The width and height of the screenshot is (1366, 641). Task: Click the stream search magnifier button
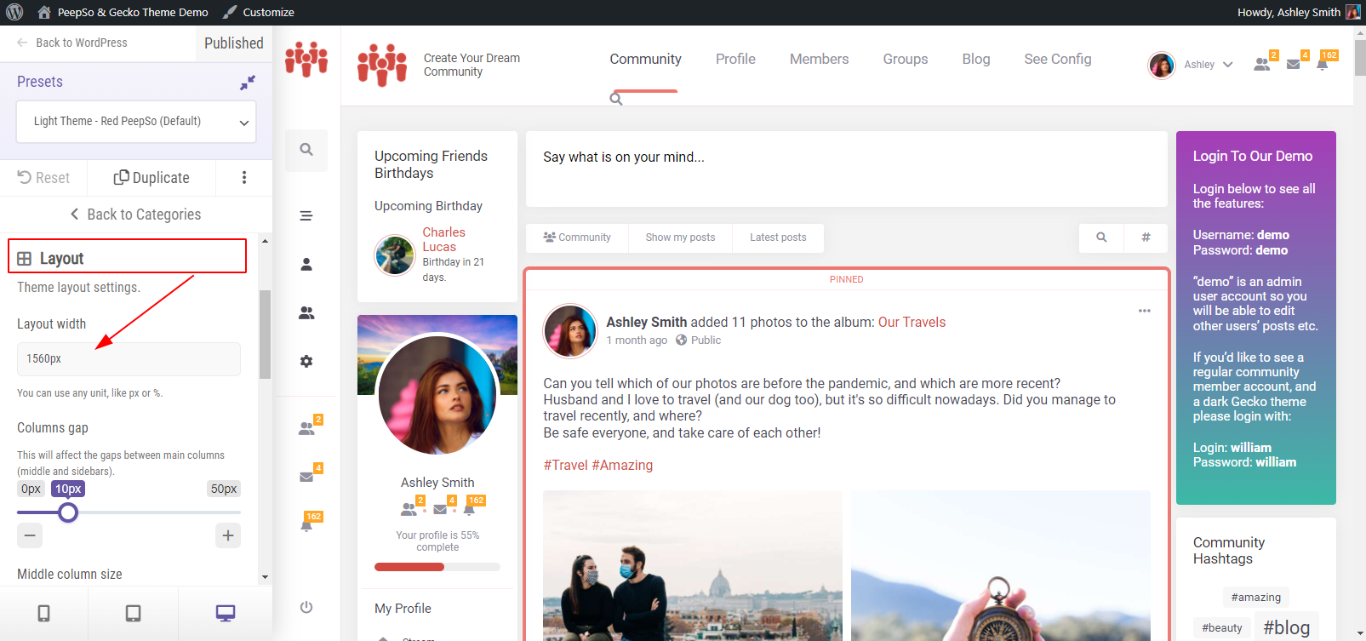click(x=1101, y=238)
